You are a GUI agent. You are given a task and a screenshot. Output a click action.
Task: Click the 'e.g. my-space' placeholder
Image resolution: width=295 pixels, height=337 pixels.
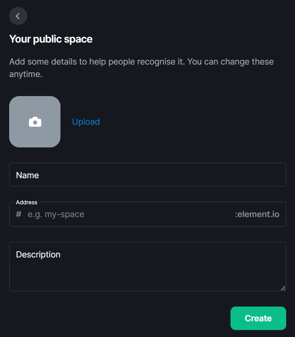[x=56, y=214]
